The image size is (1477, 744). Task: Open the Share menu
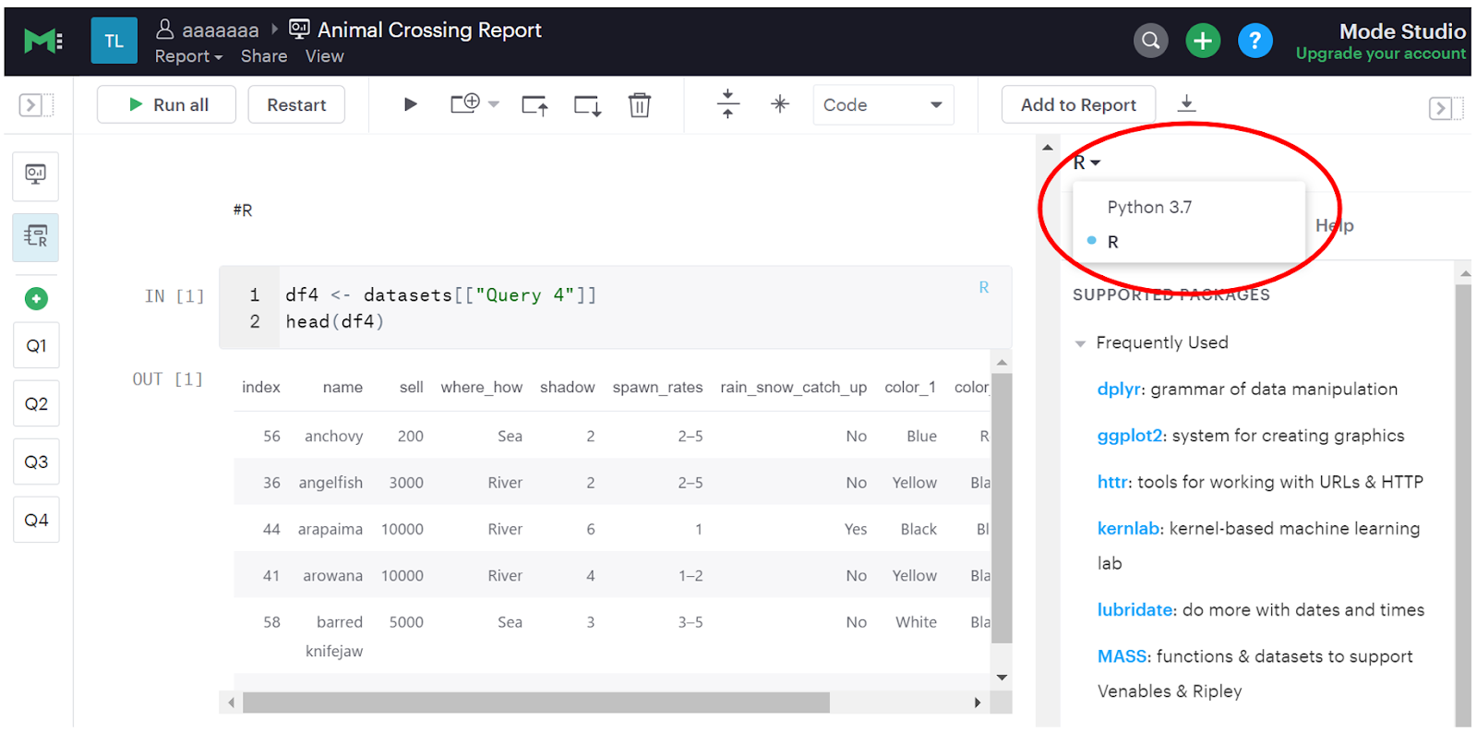tap(264, 56)
